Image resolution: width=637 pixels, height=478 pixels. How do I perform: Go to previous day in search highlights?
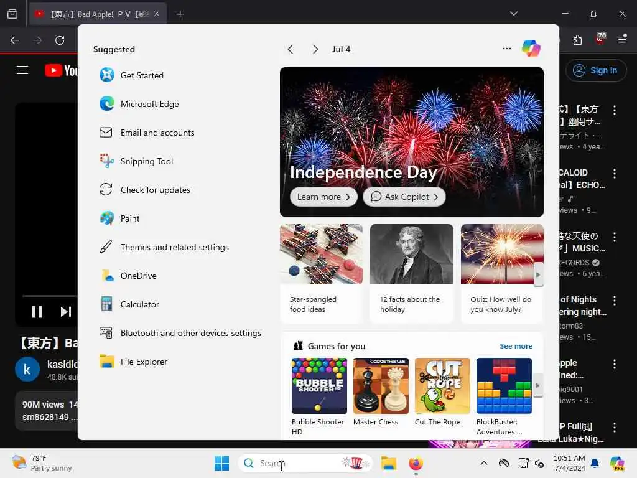point(290,49)
